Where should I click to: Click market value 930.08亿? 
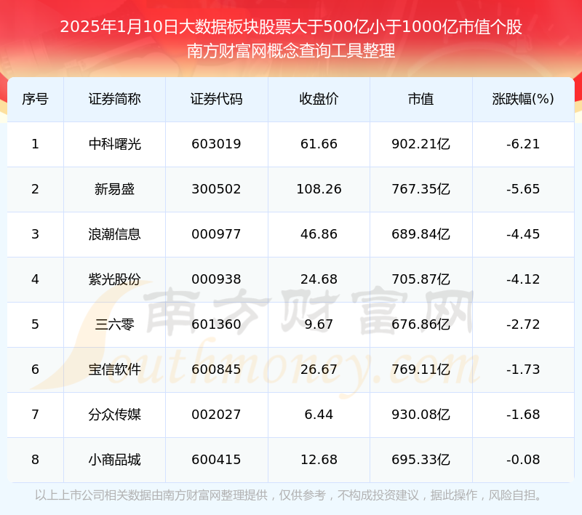click(x=421, y=415)
